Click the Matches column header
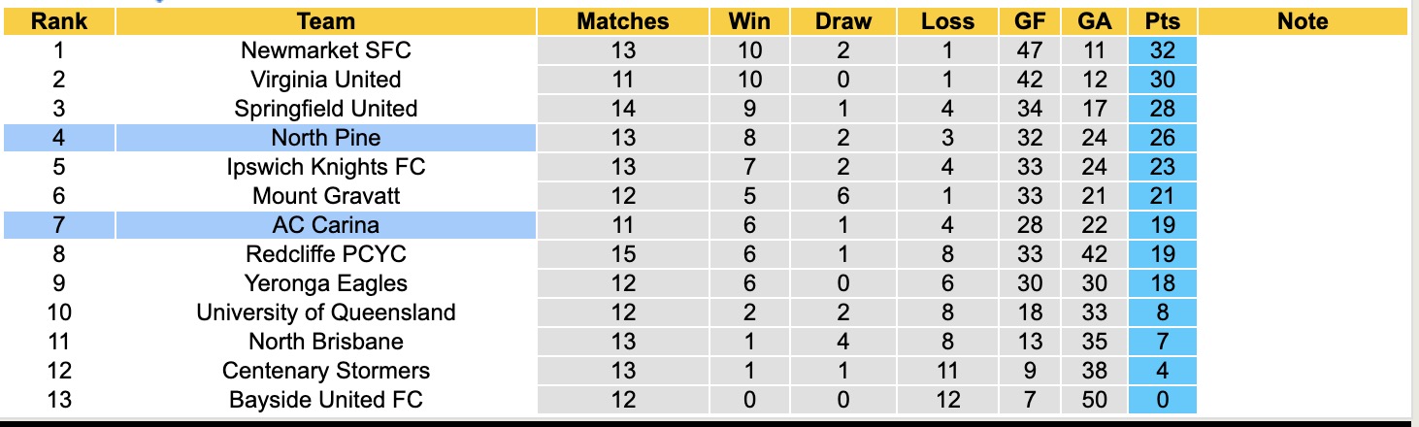This screenshot has height=427, width=1419. (622, 21)
